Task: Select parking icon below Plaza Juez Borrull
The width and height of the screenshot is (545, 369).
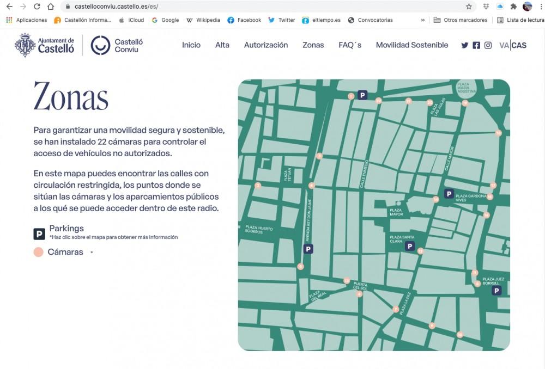Action: tap(496, 291)
